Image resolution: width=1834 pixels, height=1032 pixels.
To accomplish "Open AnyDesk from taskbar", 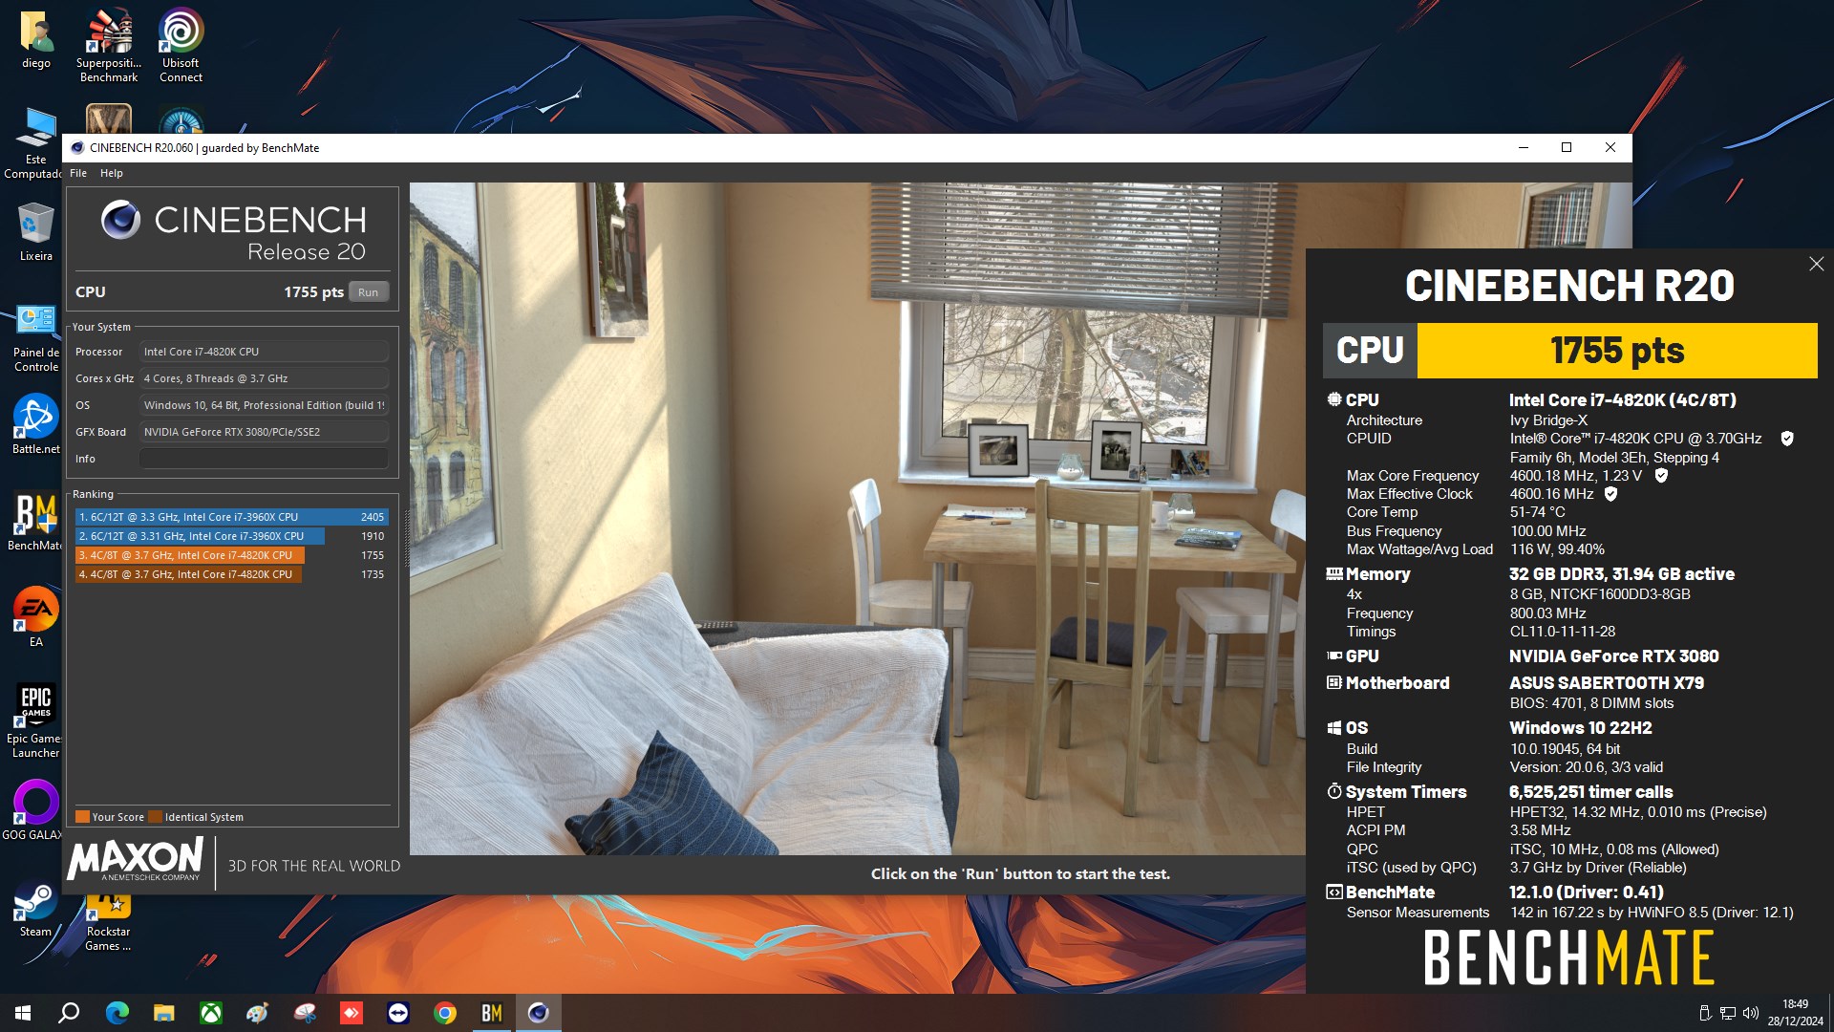I will (x=352, y=1013).
